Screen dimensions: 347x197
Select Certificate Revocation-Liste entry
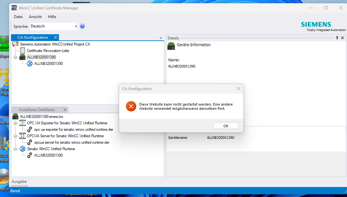(48, 51)
